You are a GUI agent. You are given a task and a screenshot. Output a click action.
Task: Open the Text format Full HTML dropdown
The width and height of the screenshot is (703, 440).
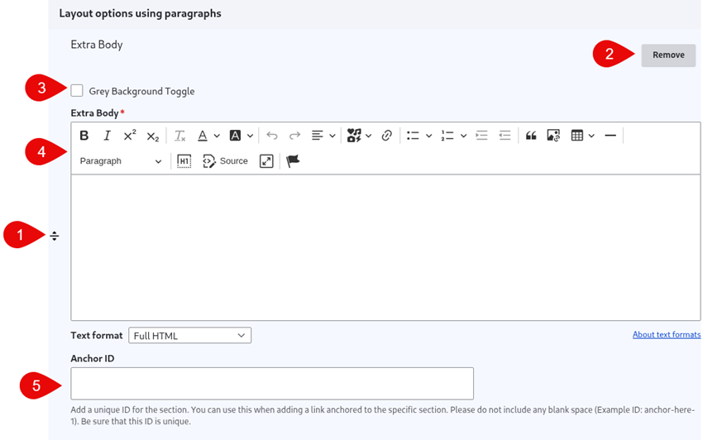[189, 336]
